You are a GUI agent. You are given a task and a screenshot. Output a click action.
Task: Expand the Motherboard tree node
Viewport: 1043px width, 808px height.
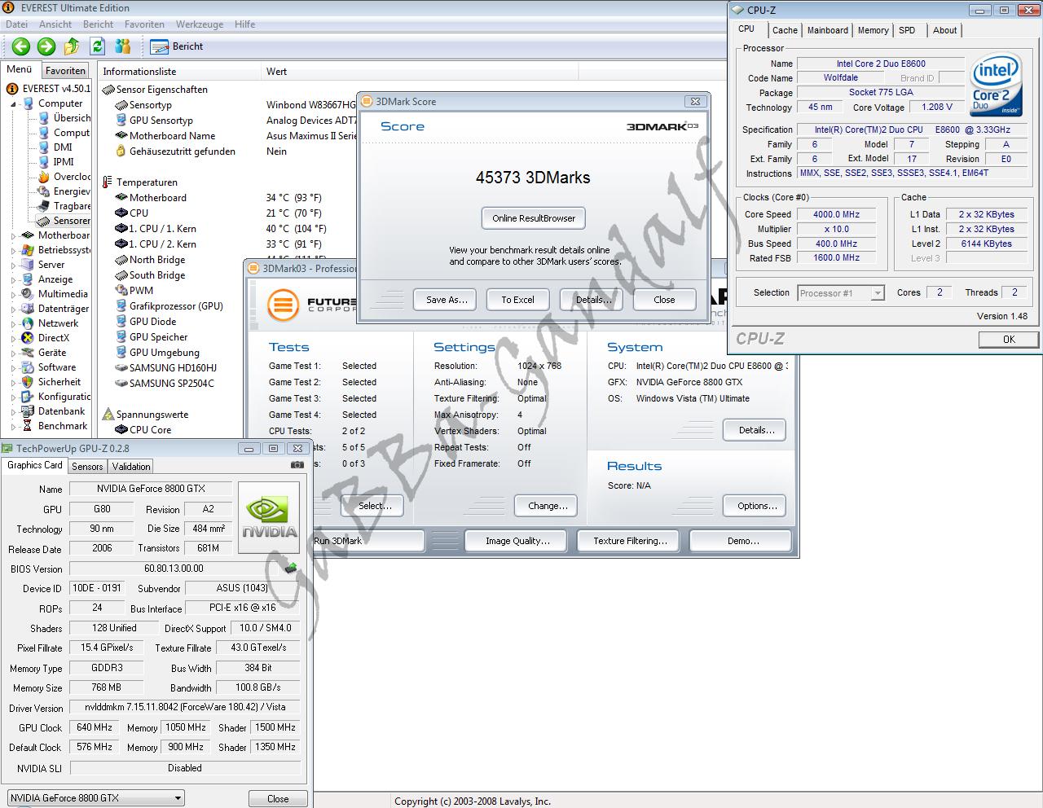(x=14, y=236)
